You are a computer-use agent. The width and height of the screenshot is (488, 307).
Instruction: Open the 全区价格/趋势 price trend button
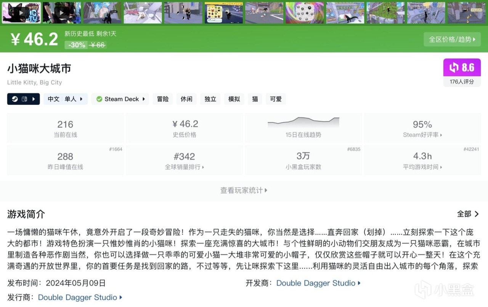point(452,39)
